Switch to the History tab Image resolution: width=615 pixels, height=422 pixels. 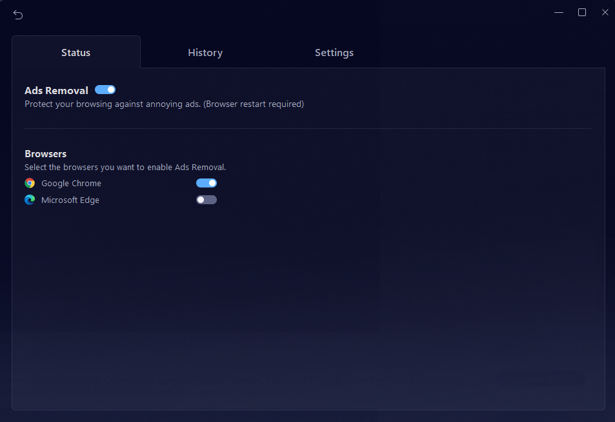(x=205, y=53)
